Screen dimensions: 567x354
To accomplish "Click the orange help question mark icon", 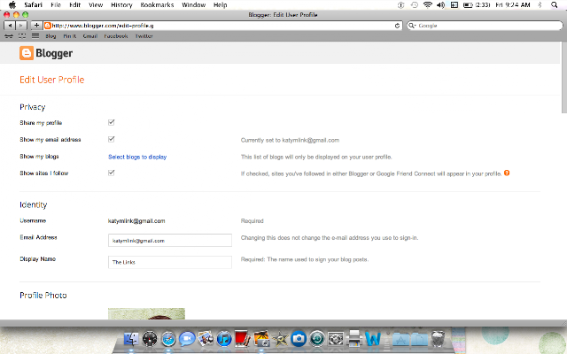I will [507, 173].
